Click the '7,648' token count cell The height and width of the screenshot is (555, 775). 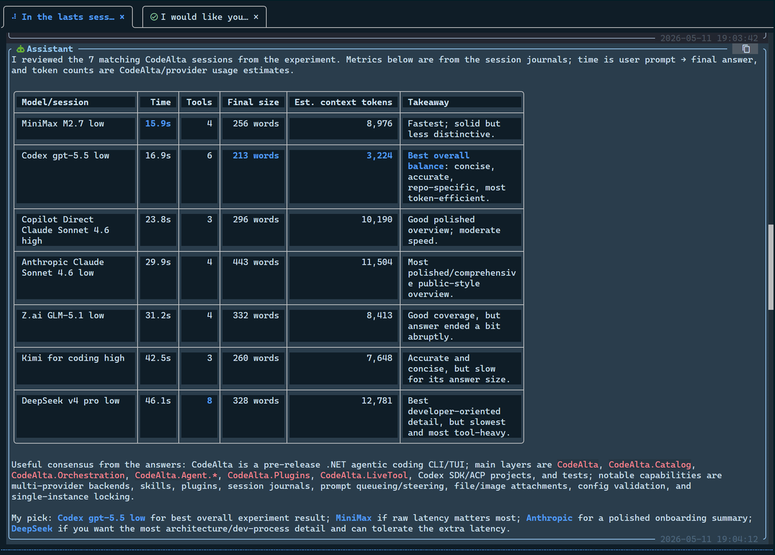[x=379, y=358]
